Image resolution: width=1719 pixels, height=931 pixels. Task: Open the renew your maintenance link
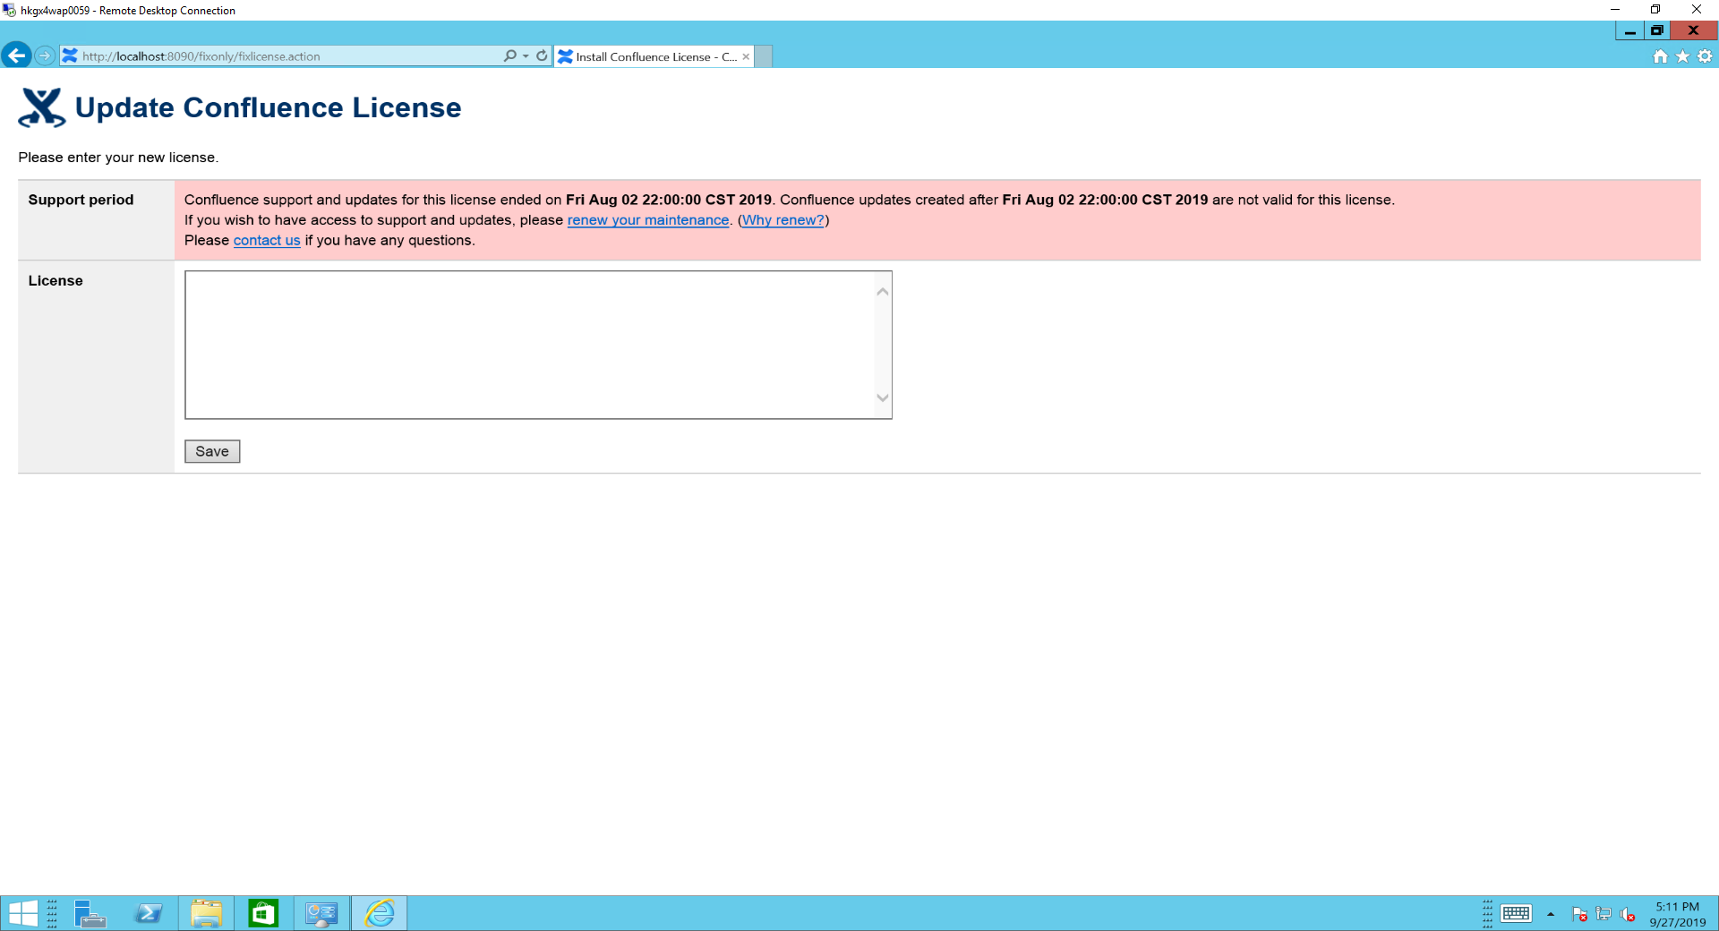[648, 220]
